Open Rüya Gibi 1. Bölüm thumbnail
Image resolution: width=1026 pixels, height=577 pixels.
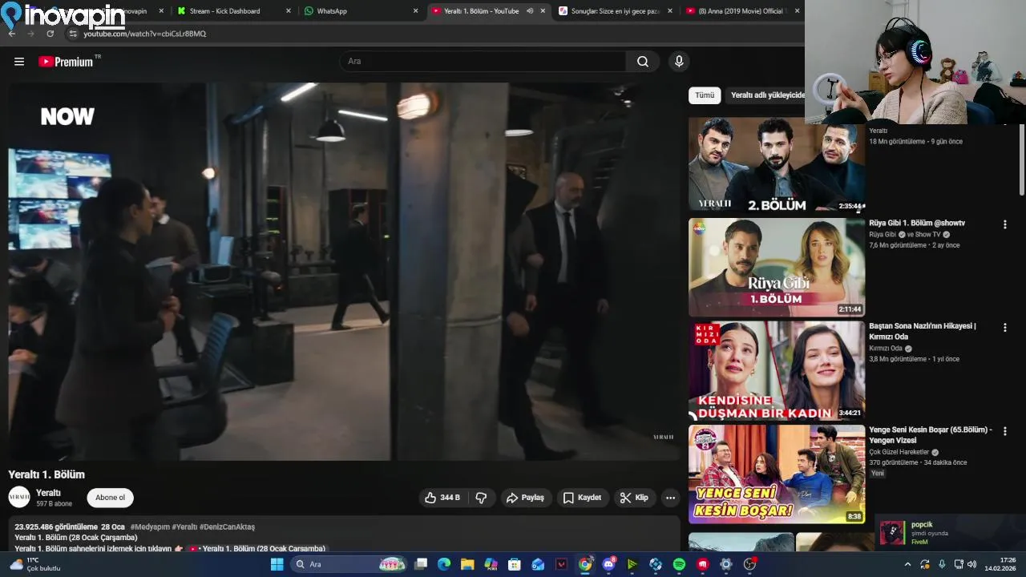point(777,268)
